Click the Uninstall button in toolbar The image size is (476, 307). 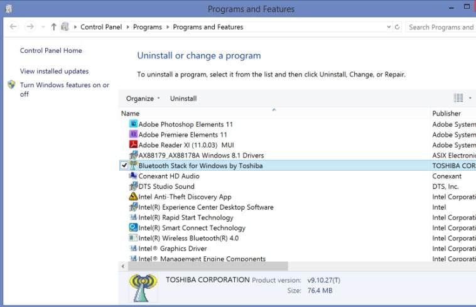tap(183, 99)
